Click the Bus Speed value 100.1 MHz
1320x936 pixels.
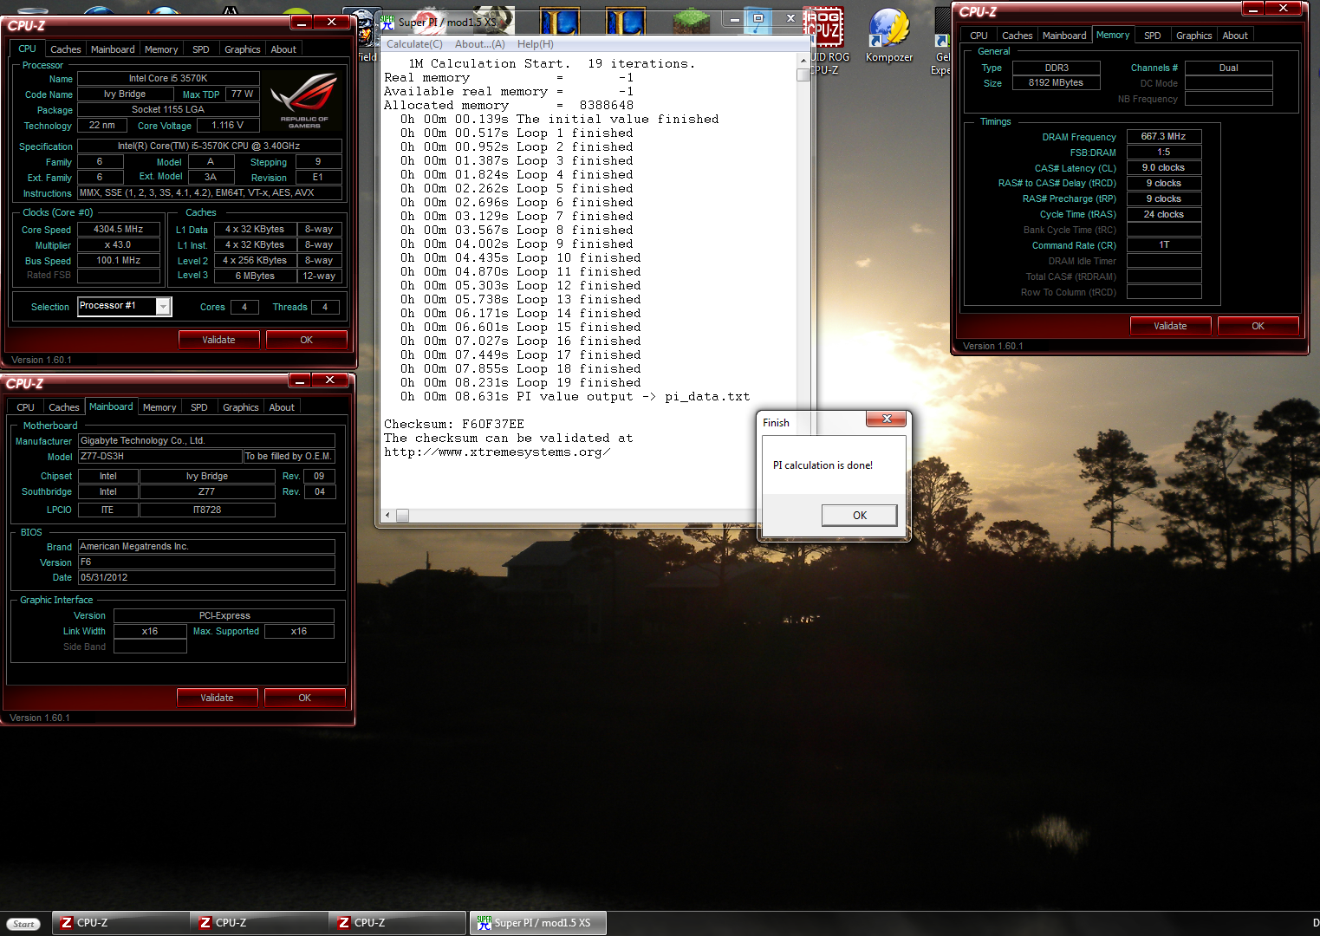tap(118, 261)
